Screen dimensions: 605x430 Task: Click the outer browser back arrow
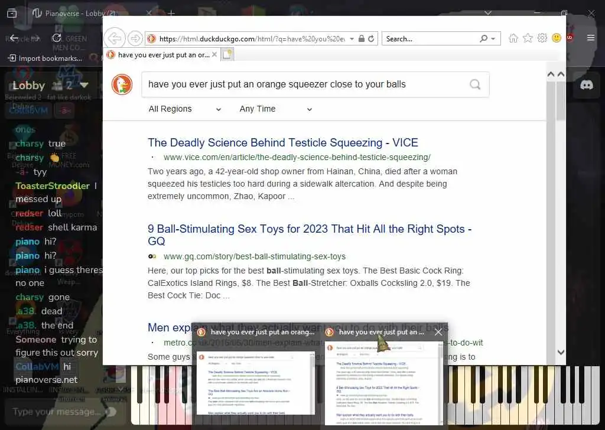click(x=14, y=38)
